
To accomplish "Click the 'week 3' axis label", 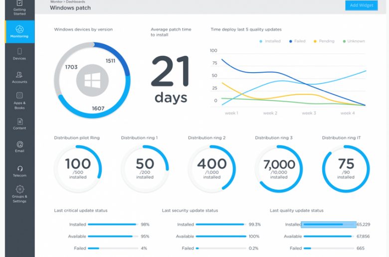I will (x=309, y=113).
